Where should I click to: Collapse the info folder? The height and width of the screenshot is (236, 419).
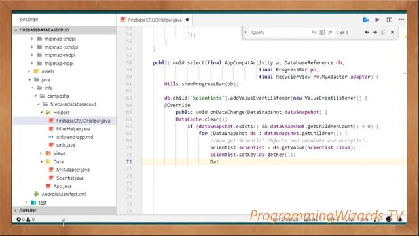[32, 88]
